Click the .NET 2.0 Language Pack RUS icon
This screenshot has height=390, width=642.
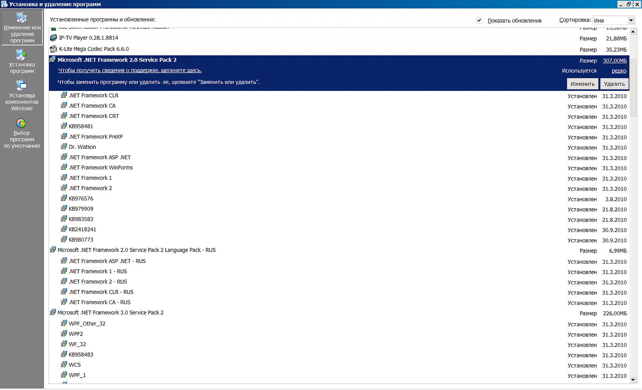click(x=53, y=250)
